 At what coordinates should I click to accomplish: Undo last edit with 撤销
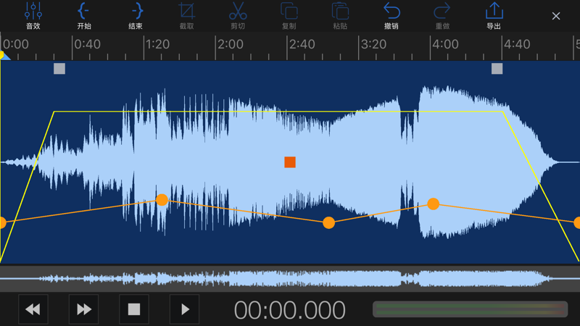point(391,15)
